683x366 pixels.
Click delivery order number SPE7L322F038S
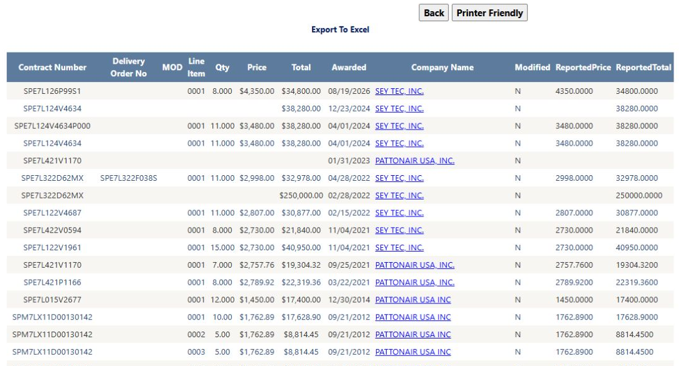(x=128, y=178)
